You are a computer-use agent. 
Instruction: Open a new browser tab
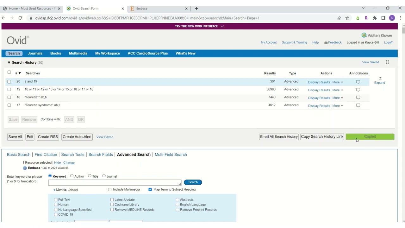[196, 9]
